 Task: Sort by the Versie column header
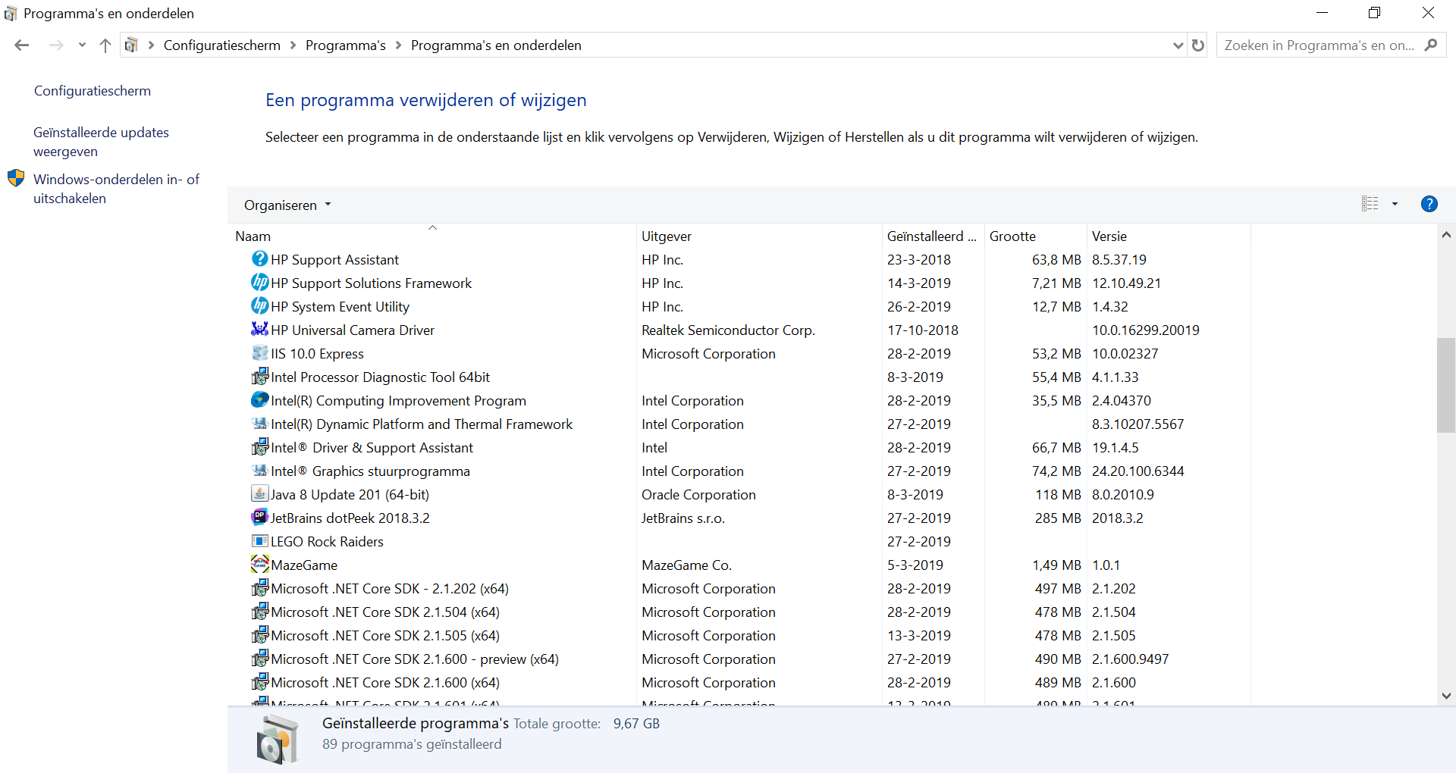pos(1168,236)
